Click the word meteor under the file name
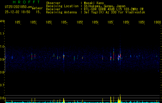Viewport: 162px width, 103px height. coord(37,8)
